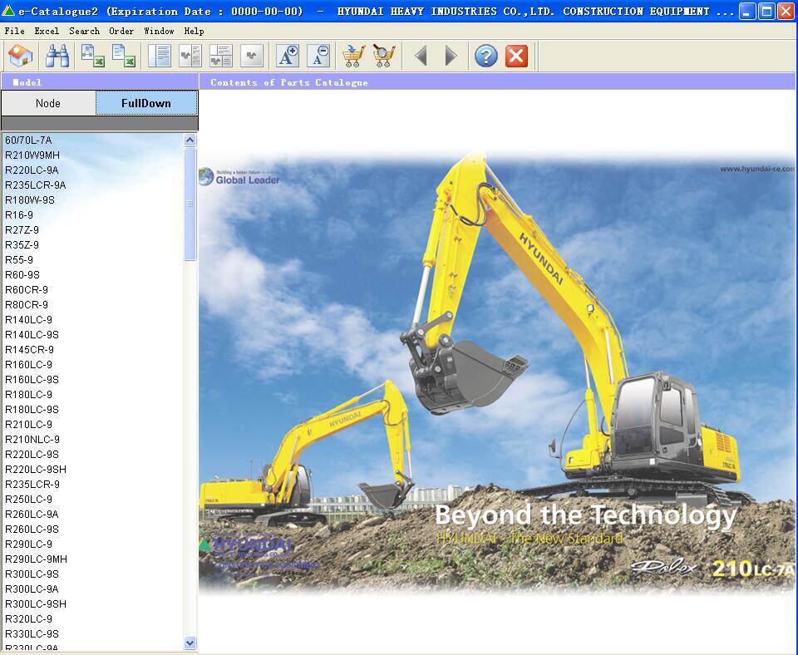Open the Excel menu
Screen dimensions: 798x655
(x=47, y=31)
